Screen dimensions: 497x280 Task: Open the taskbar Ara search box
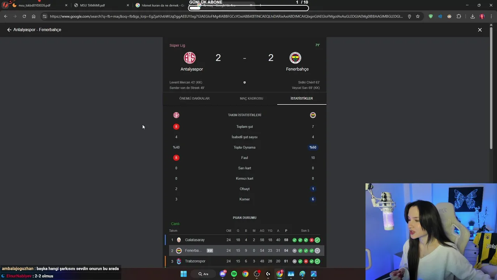[x=203, y=274]
